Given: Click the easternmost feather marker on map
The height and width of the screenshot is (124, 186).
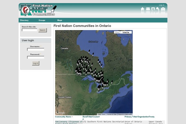Looking at the screenshot, I should (x=112, y=82).
